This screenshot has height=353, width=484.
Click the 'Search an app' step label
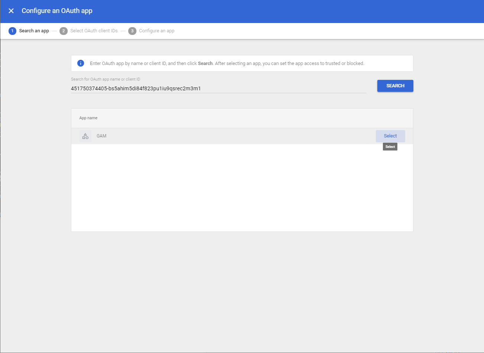pos(34,31)
